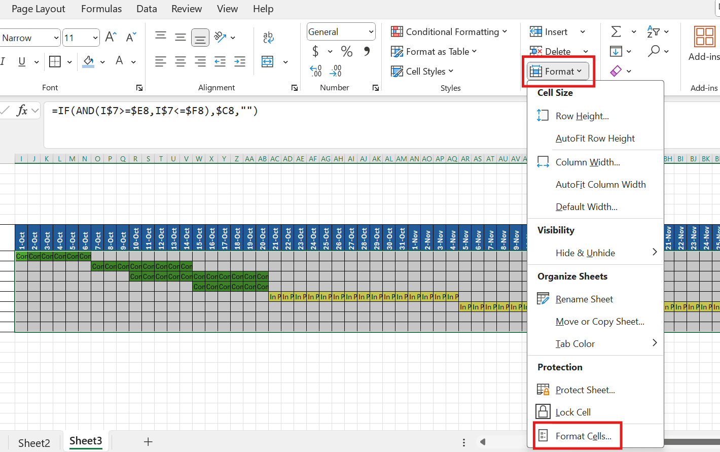Click the AutoSum sigma icon
Screen dimensions: 720x452
(x=616, y=32)
